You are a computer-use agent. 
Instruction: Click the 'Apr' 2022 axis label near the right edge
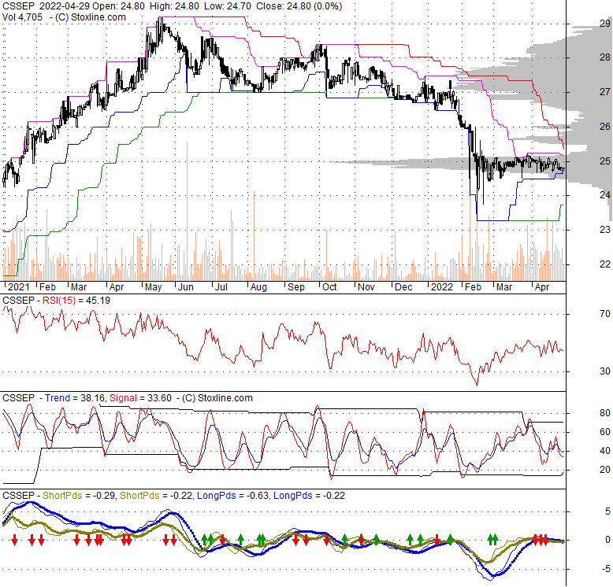542,287
